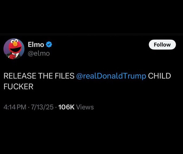This screenshot has height=154, width=183.
Task: Select the display name Elmo
Action: click(x=36, y=44)
